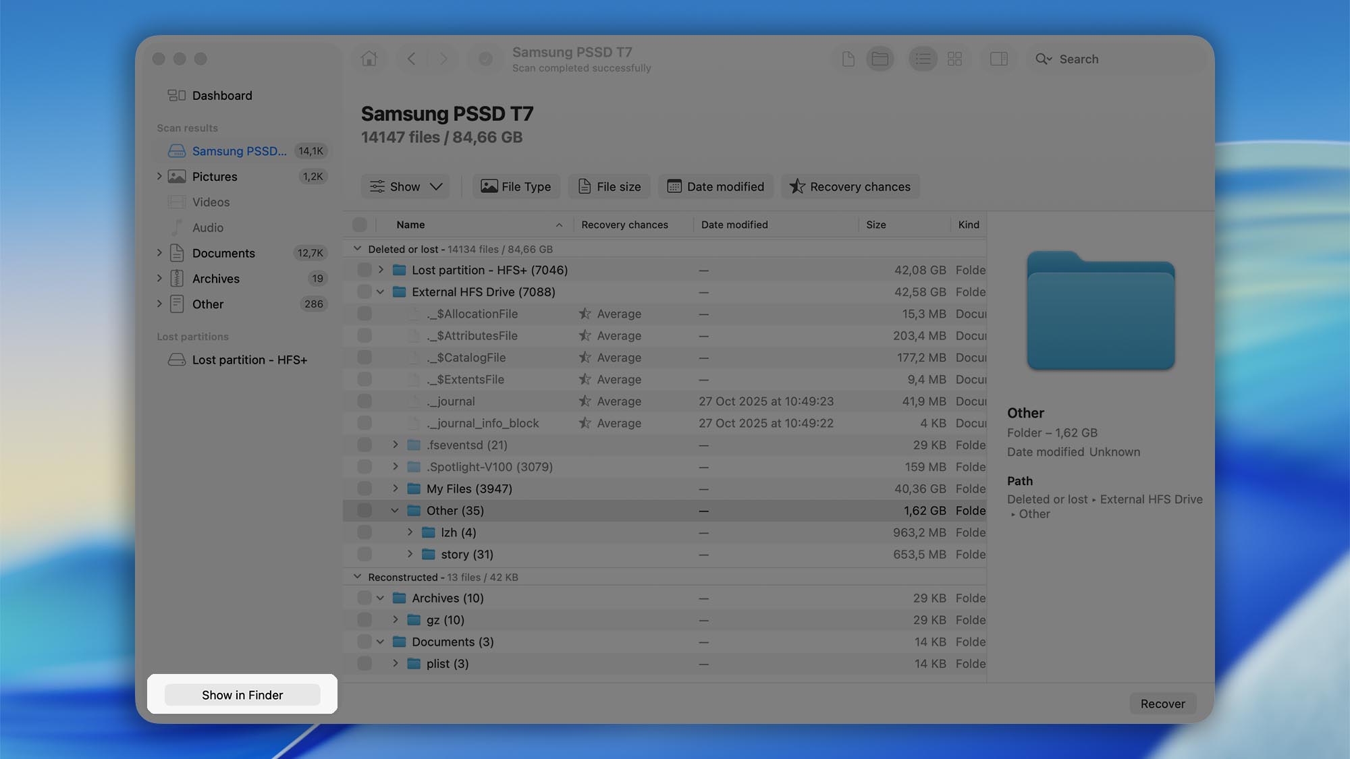
Task: Tick the ._journal file checkbox
Action: point(364,401)
